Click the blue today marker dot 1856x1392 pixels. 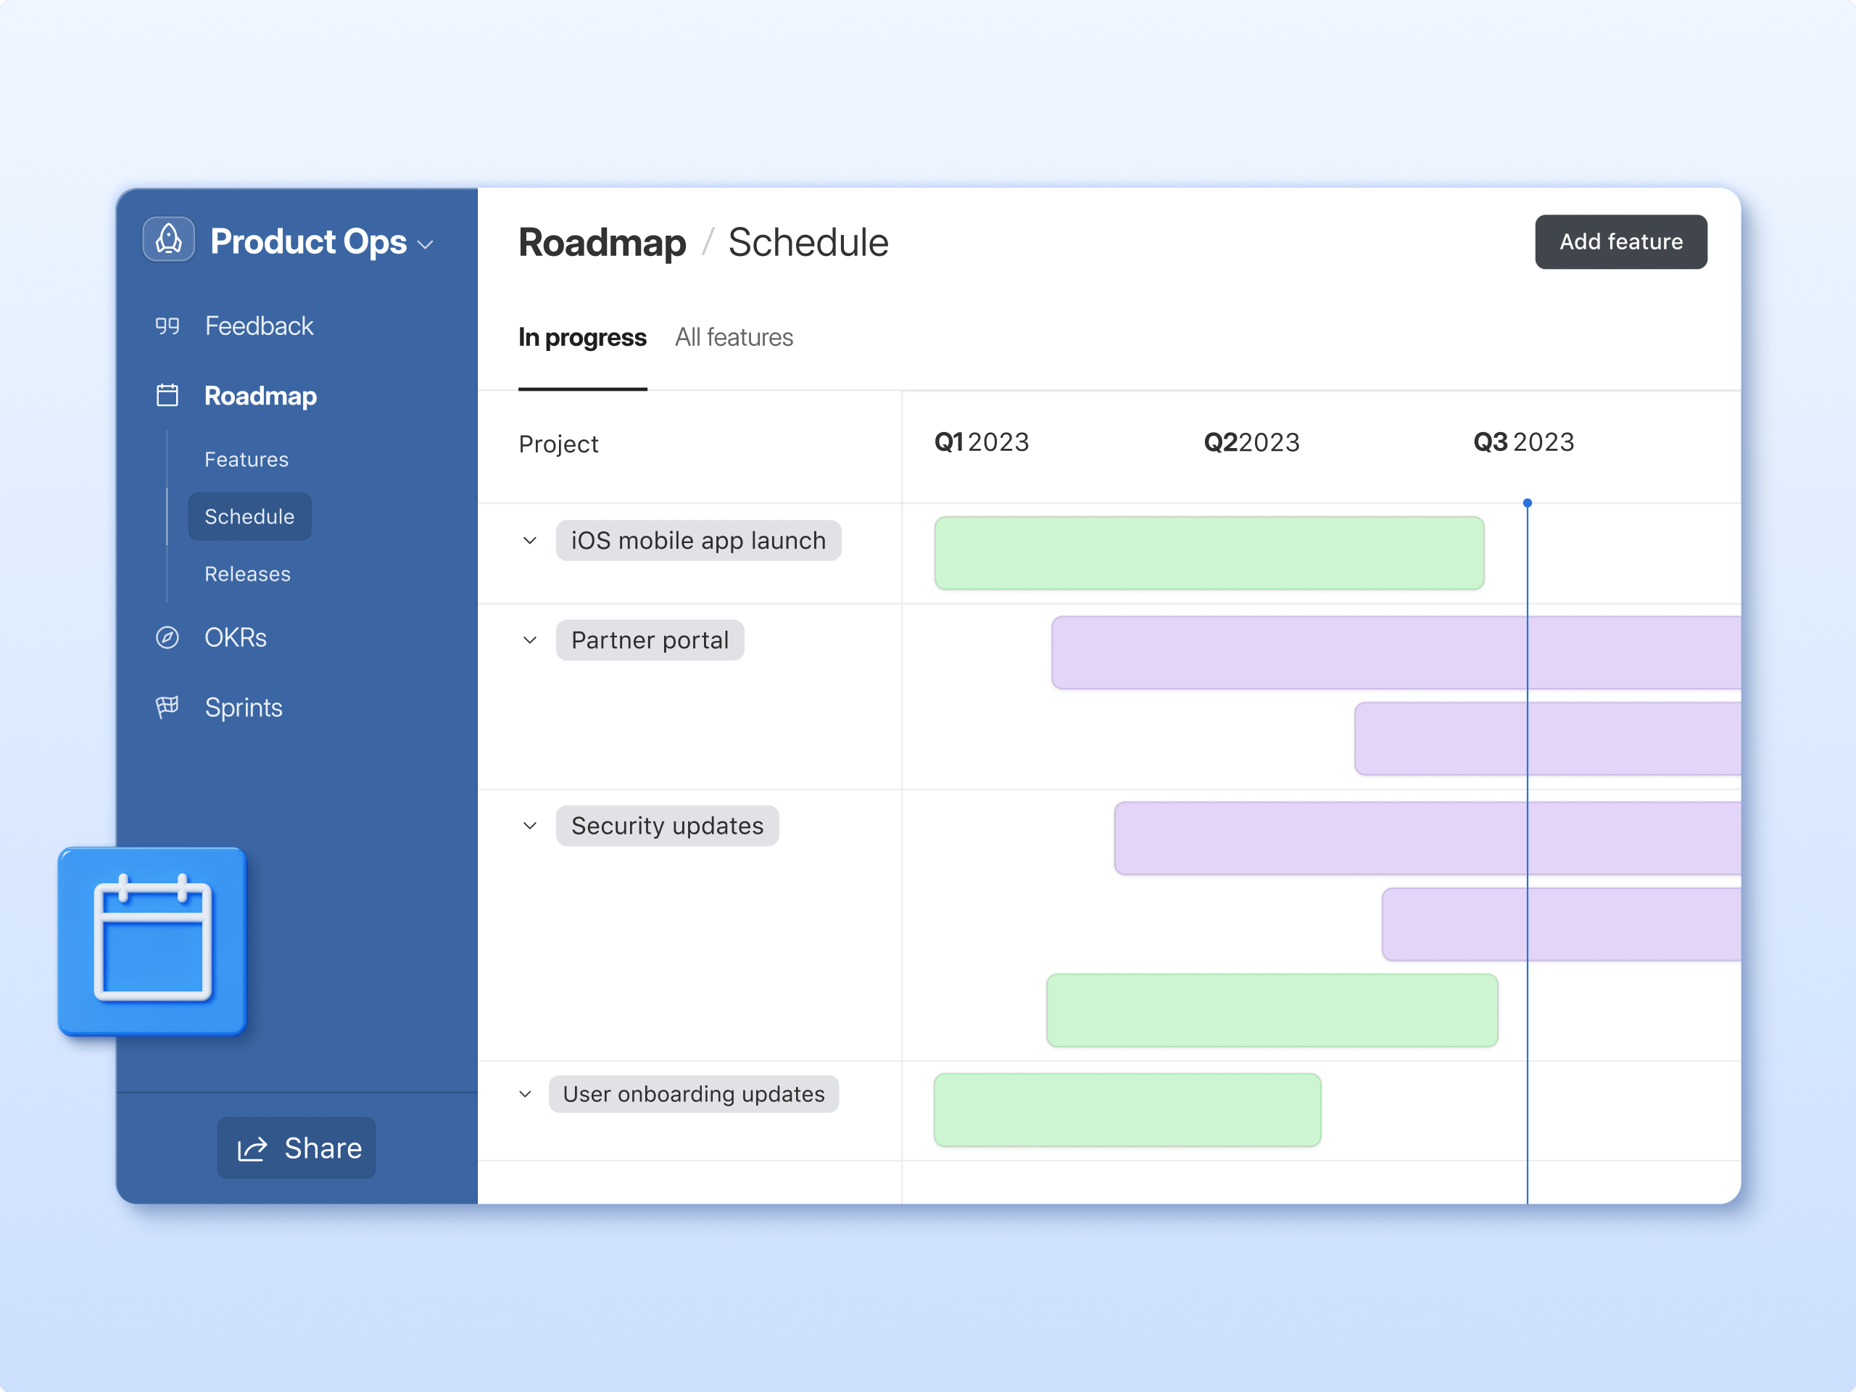click(1527, 503)
